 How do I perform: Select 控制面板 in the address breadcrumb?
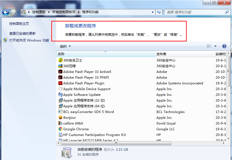tap(39, 12)
